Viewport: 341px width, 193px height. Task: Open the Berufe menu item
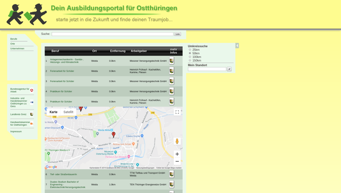click(14, 39)
